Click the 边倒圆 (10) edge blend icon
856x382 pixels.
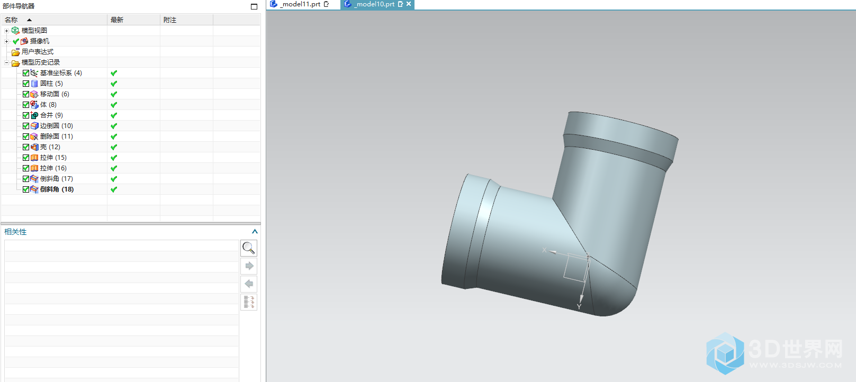point(34,126)
